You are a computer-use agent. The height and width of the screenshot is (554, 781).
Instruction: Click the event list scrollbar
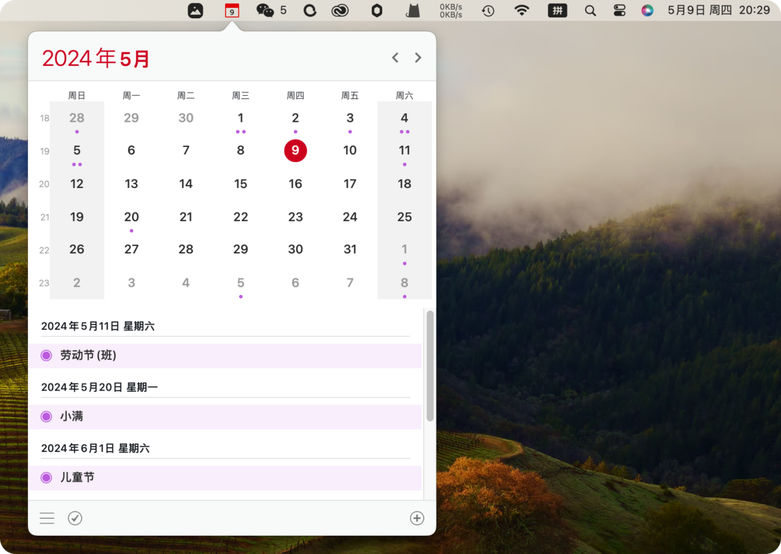click(430, 366)
